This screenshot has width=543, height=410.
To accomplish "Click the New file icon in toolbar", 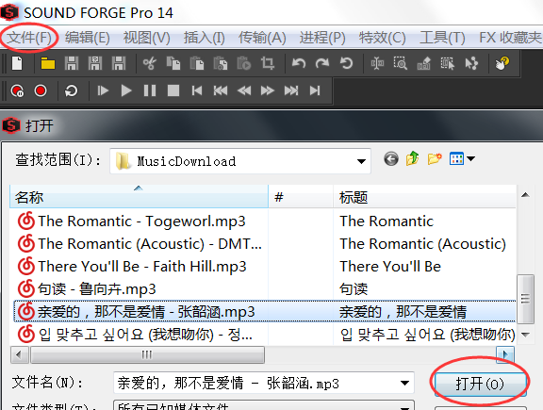I will (x=17, y=63).
